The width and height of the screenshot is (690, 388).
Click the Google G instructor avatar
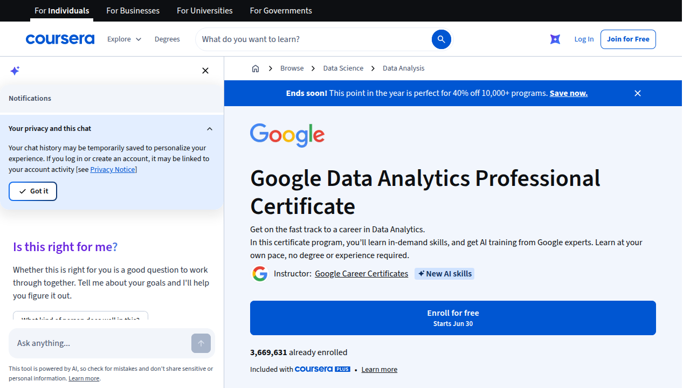(260, 274)
